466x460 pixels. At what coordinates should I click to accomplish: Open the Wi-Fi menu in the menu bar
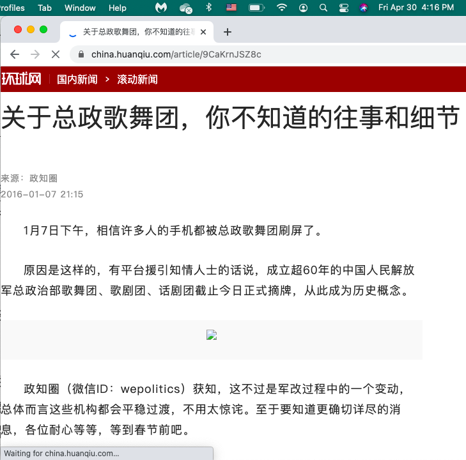(282, 8)
